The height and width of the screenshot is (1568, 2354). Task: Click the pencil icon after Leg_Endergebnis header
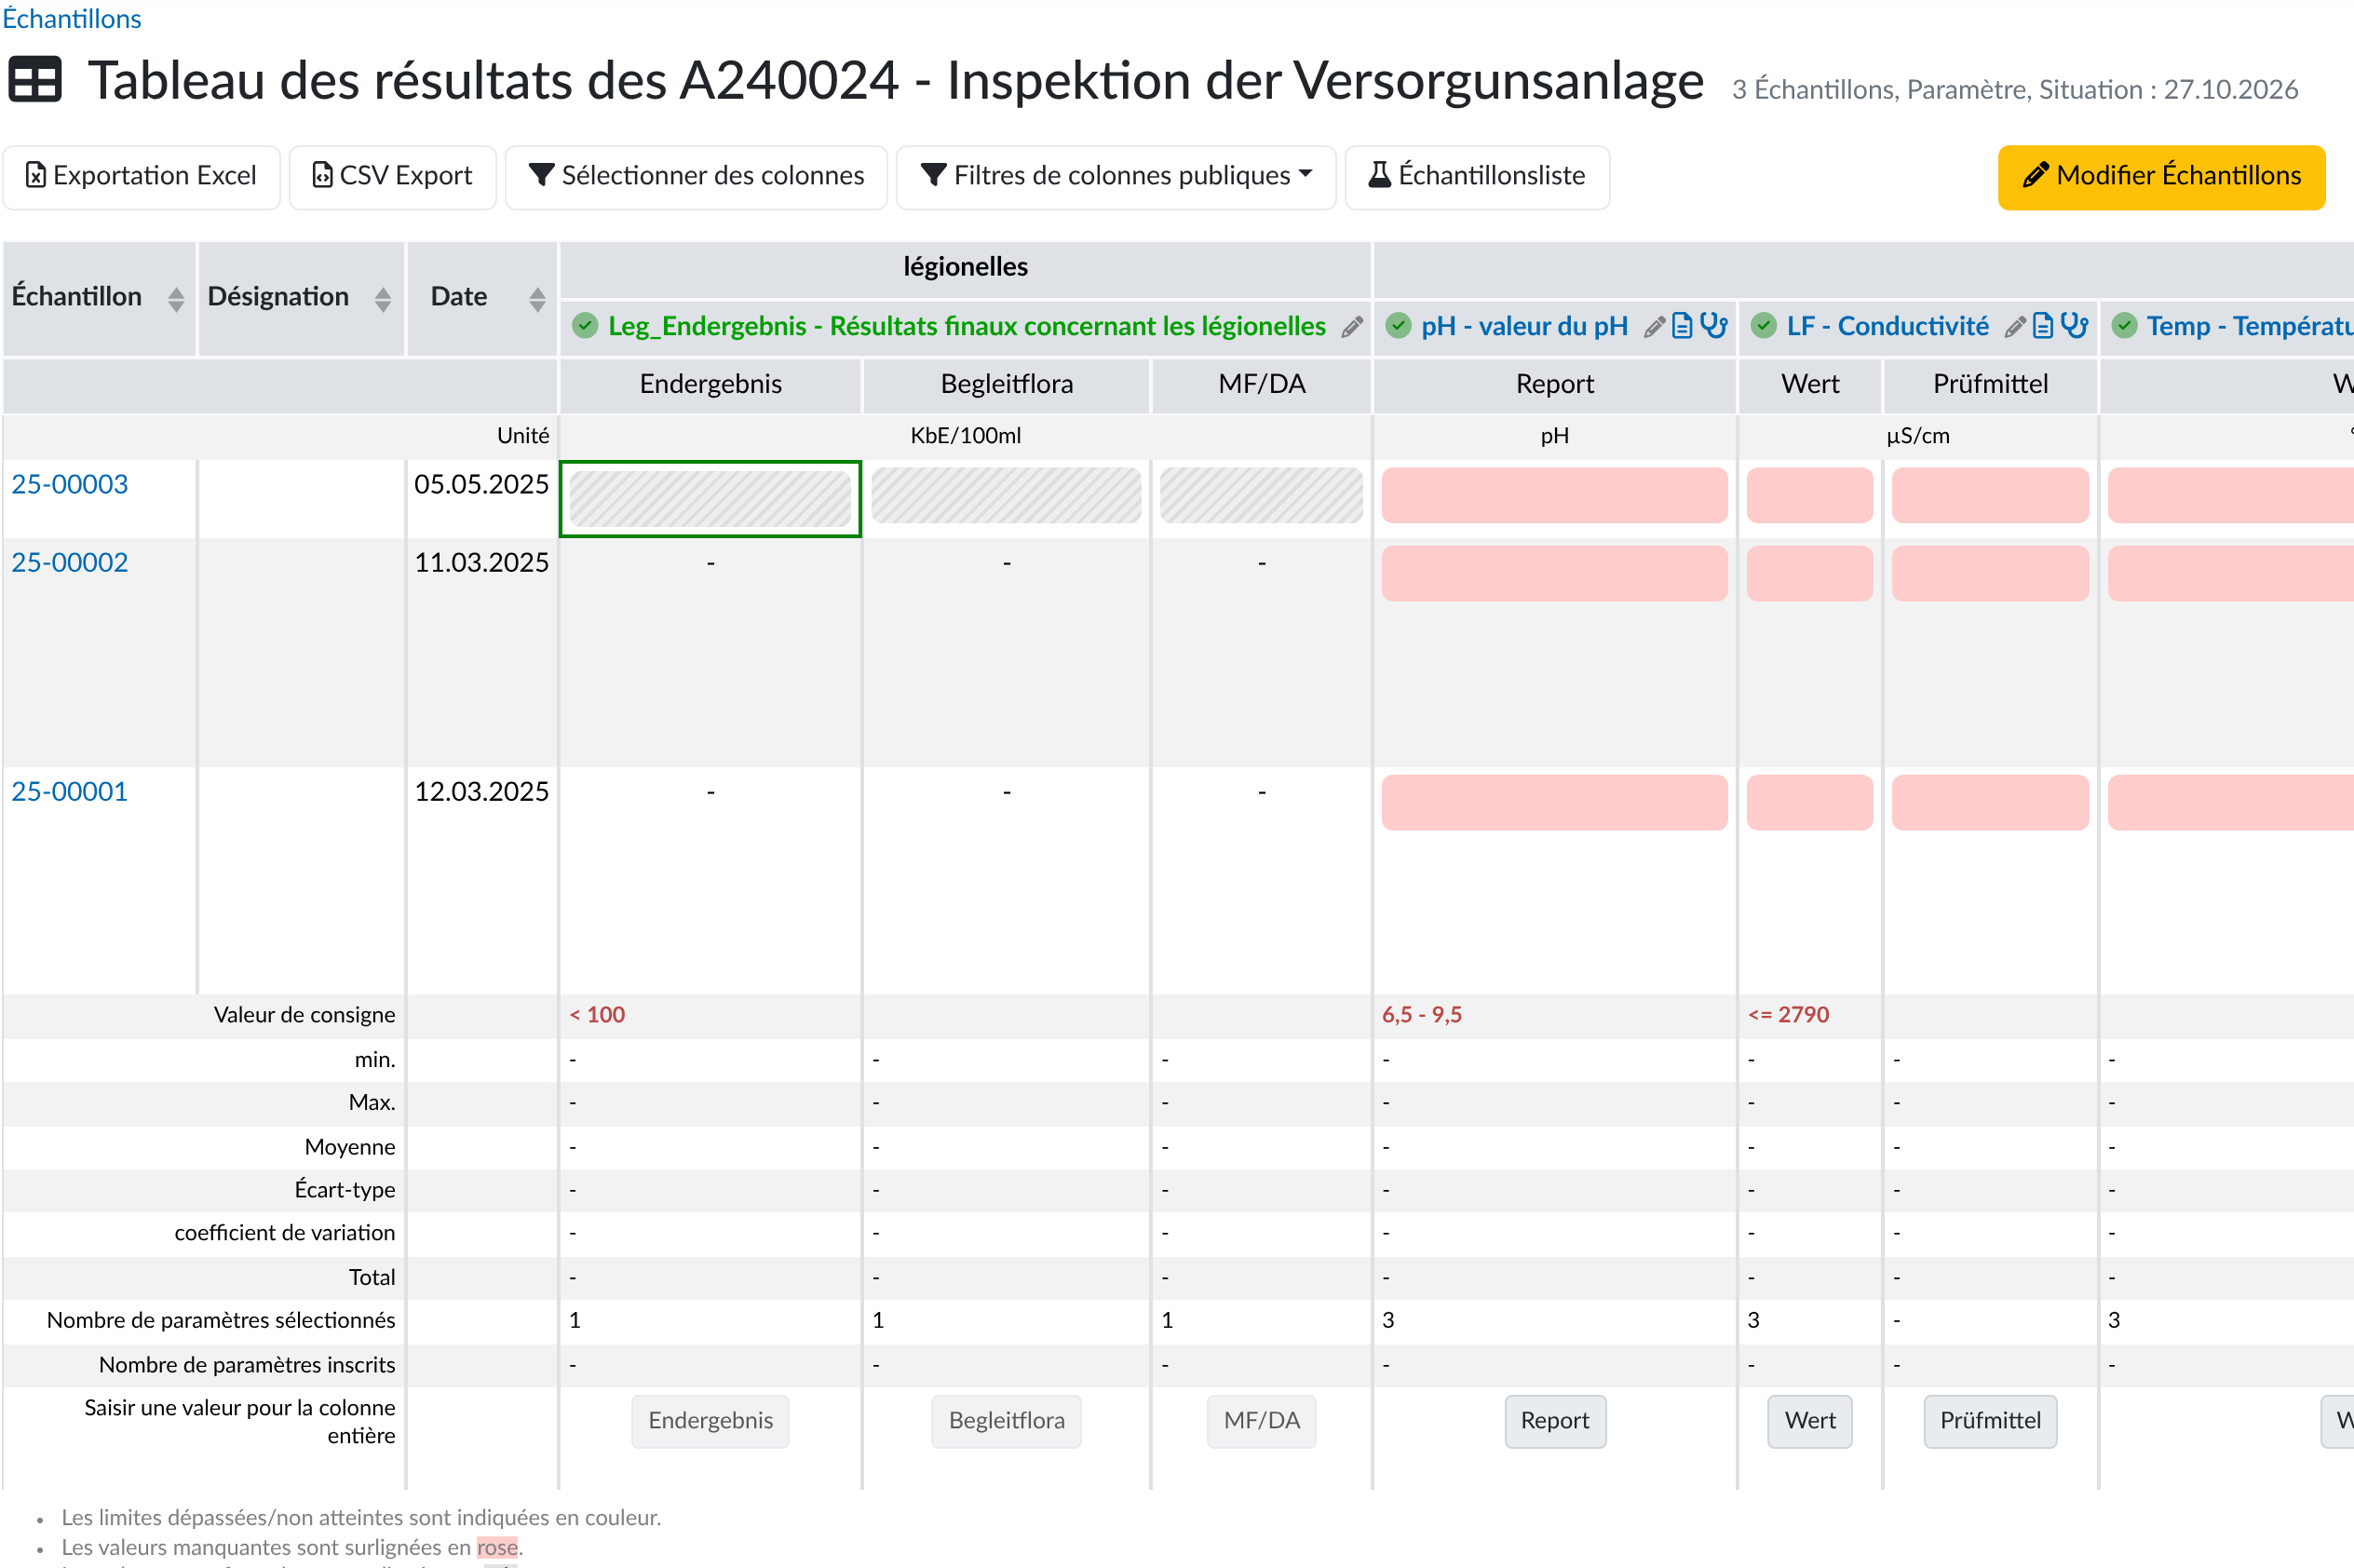point(1352,327)
